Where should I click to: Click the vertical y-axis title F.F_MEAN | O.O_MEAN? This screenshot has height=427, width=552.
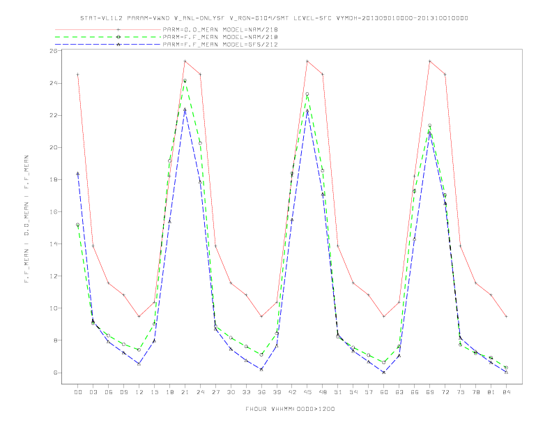click(x=26, y=219)
